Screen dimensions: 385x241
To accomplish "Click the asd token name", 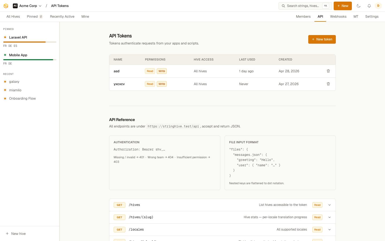I will (x=117, y=71).
